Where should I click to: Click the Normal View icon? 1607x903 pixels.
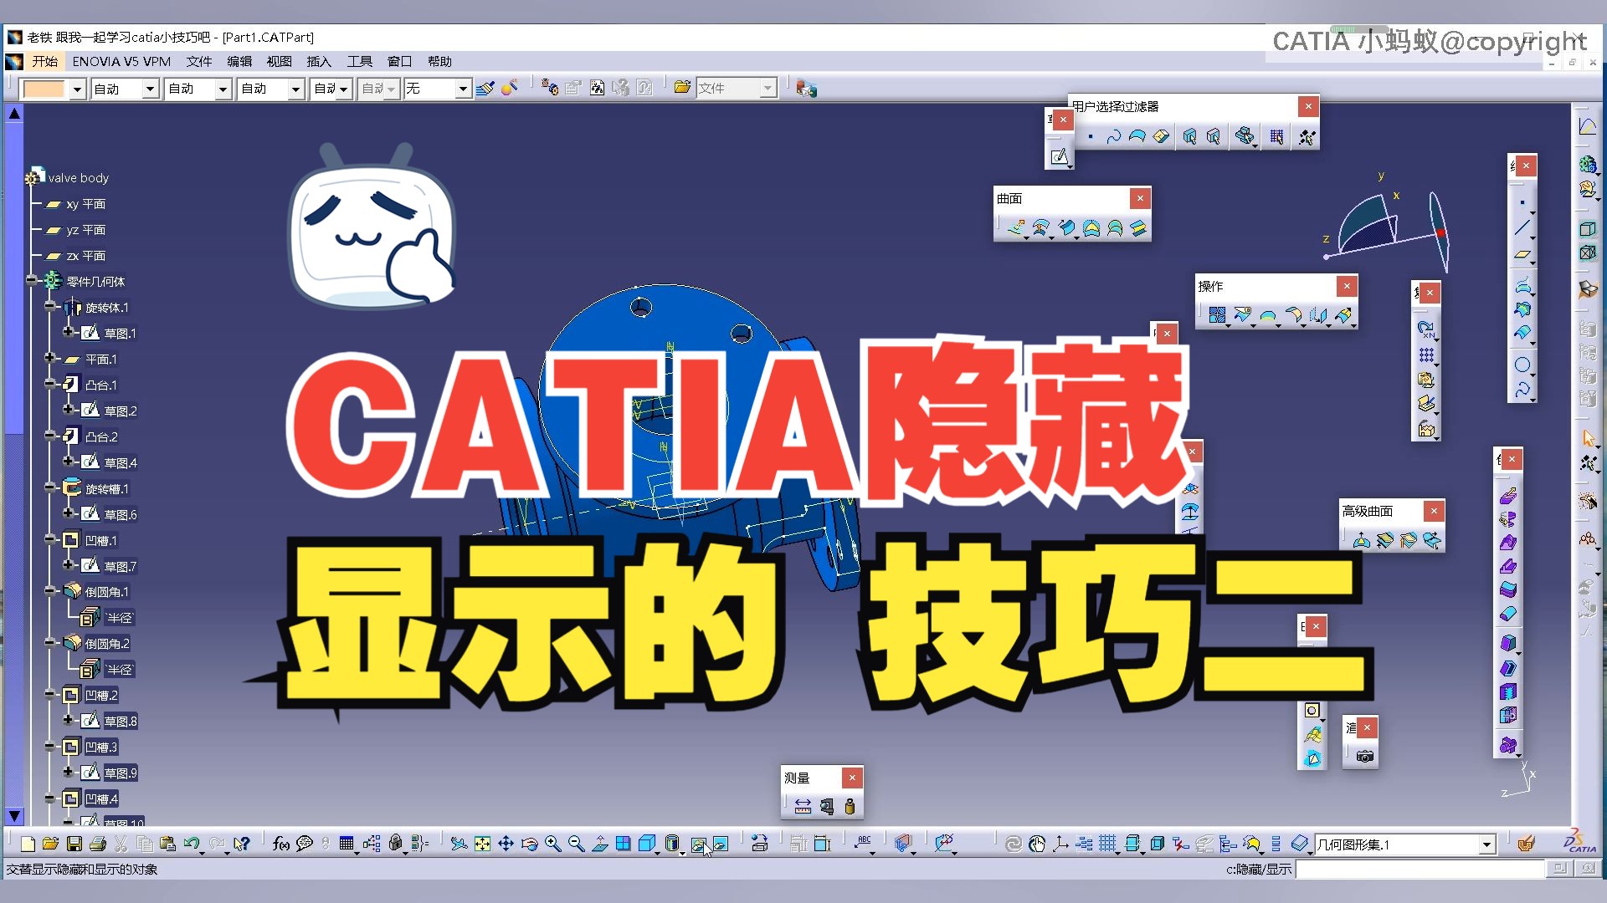point(599,844)
